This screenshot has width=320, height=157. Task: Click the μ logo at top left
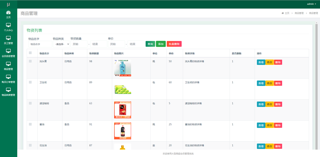coord(8,4)
